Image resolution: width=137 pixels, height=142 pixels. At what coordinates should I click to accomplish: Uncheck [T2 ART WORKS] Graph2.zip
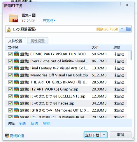[10, 89]
